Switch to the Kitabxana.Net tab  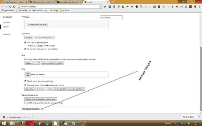[41, 2]
